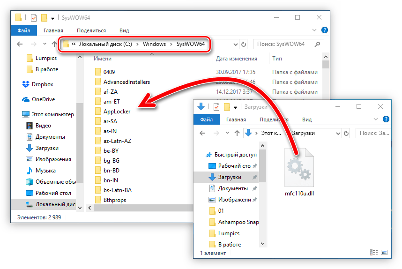402x269 pixels.
Task: Switch to details view in Загрузки window
Action: [374, 253]
